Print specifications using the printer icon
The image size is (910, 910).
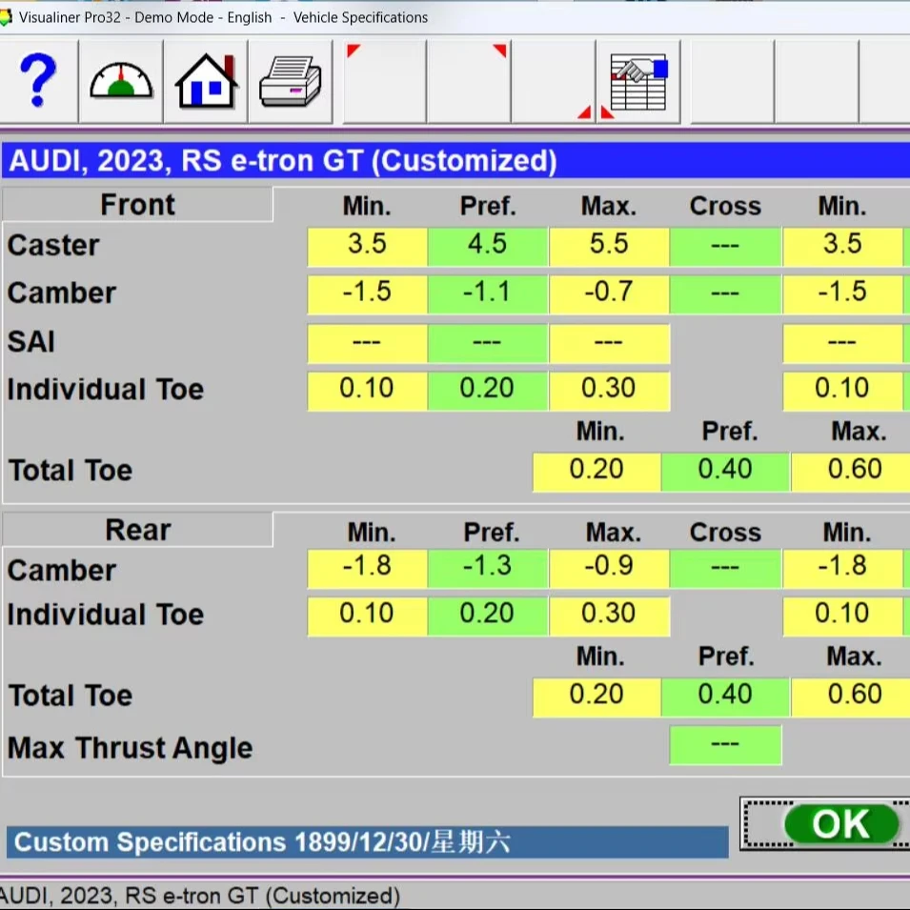click(292, 81)
